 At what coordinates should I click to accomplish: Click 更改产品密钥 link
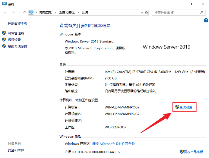[x=194, y=152]
